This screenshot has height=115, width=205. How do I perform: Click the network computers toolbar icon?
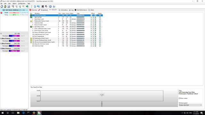point(38,6)
